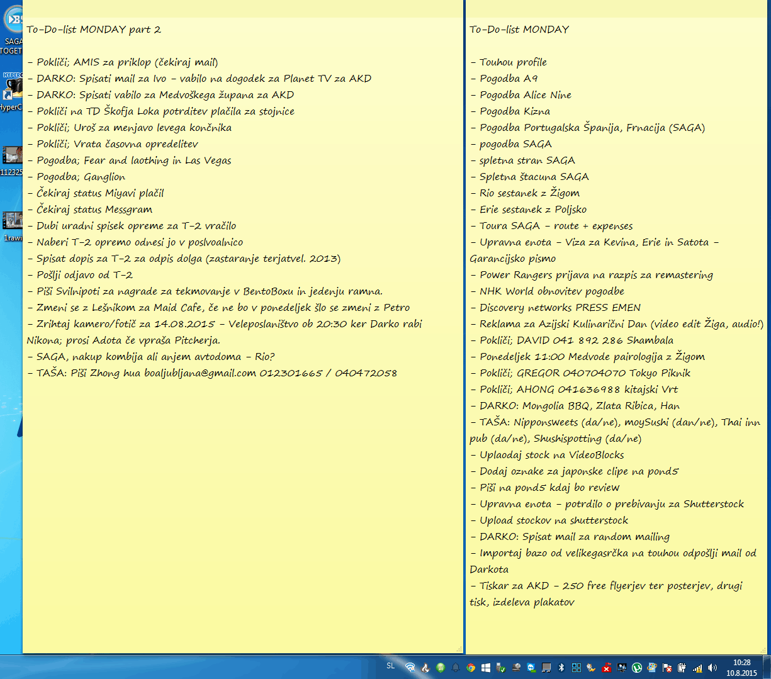Click 'Pokliči; AHONG 041636988 kitajski Vrt'
This screenshot has width=771, height=679.
tap(574, 390)
